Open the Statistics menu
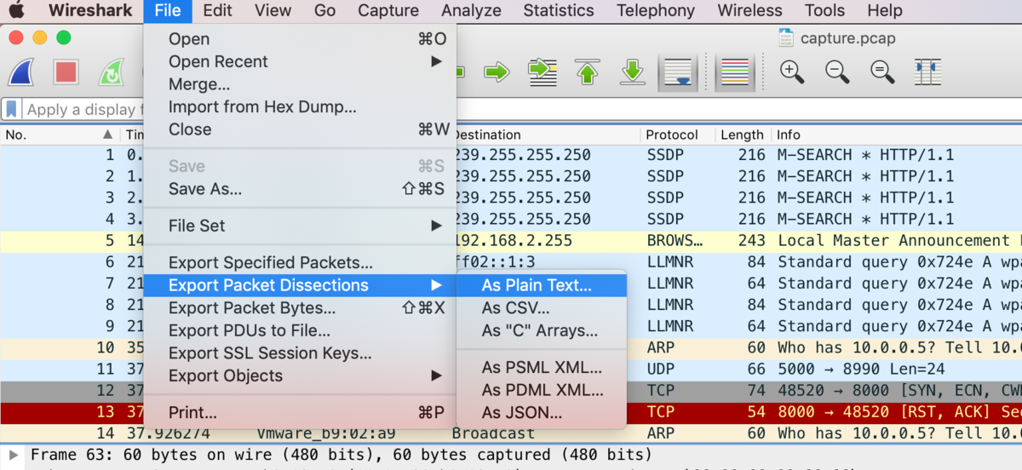This screenshot has width=1022, height=470. pos(559,11)
